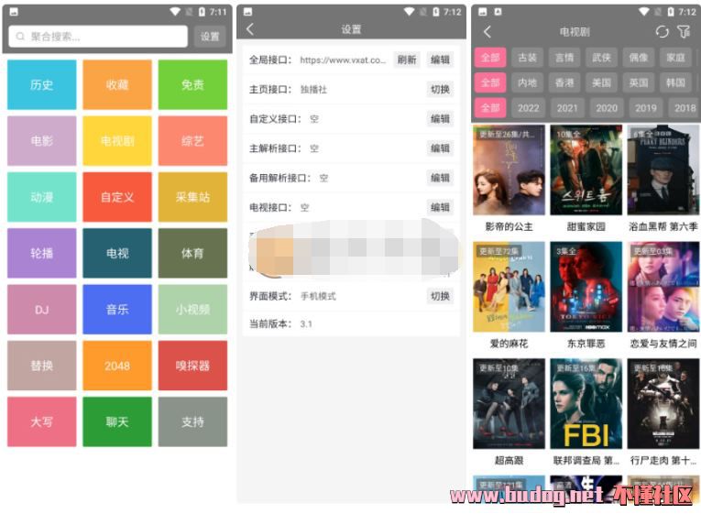
Task: Click the back arrow in Settings screen
Action: click(x=250, y=29)
